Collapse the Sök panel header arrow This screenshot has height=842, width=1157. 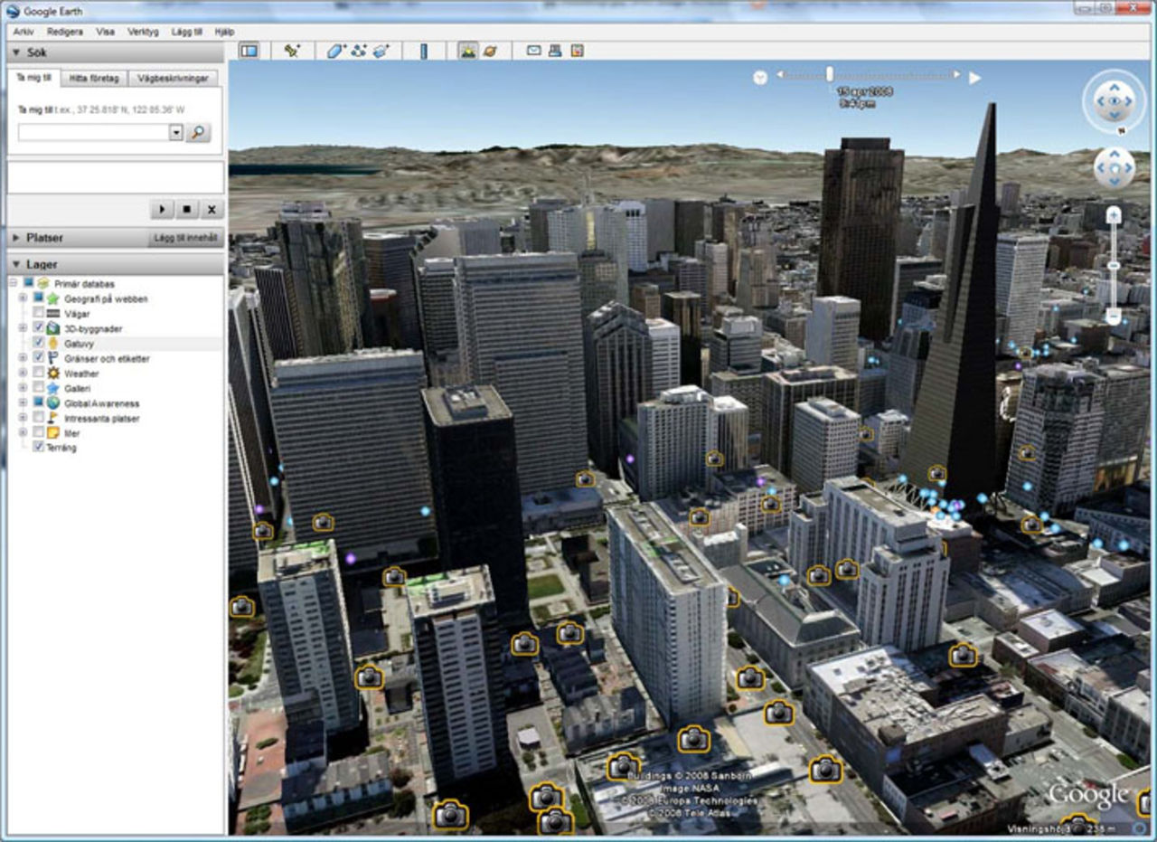pos(16,52)
